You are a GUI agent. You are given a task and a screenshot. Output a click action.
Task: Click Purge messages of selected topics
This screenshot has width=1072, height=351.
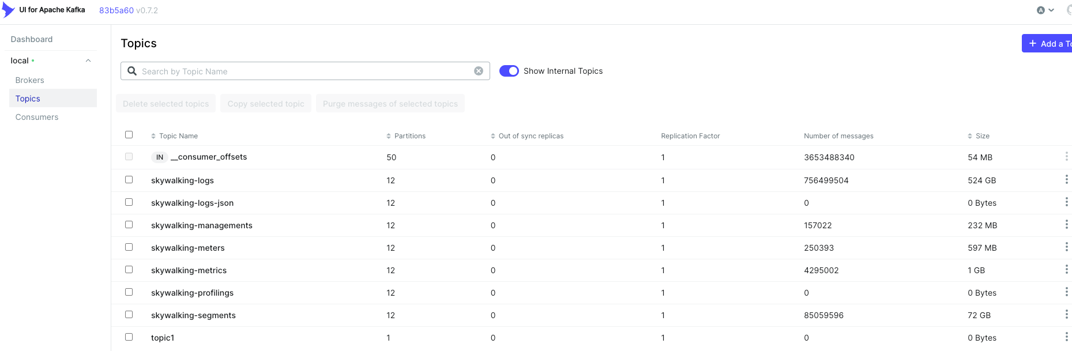coord(390,104)
